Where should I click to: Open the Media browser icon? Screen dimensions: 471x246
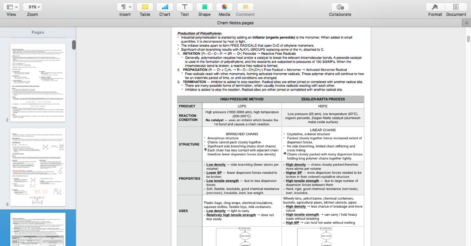224,7
